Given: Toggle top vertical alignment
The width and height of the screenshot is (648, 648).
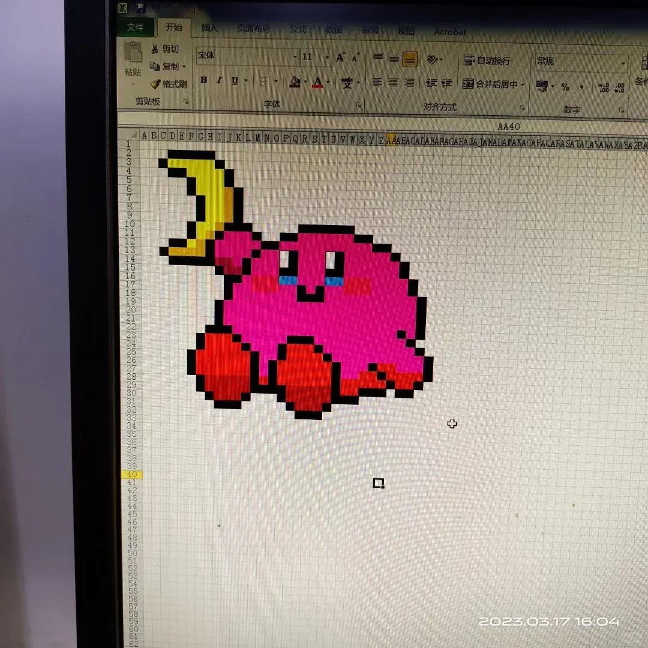Looking at the screenshot, I should tap(378, 58).
